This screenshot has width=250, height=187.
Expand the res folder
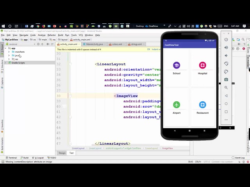[x=9, y=59]
